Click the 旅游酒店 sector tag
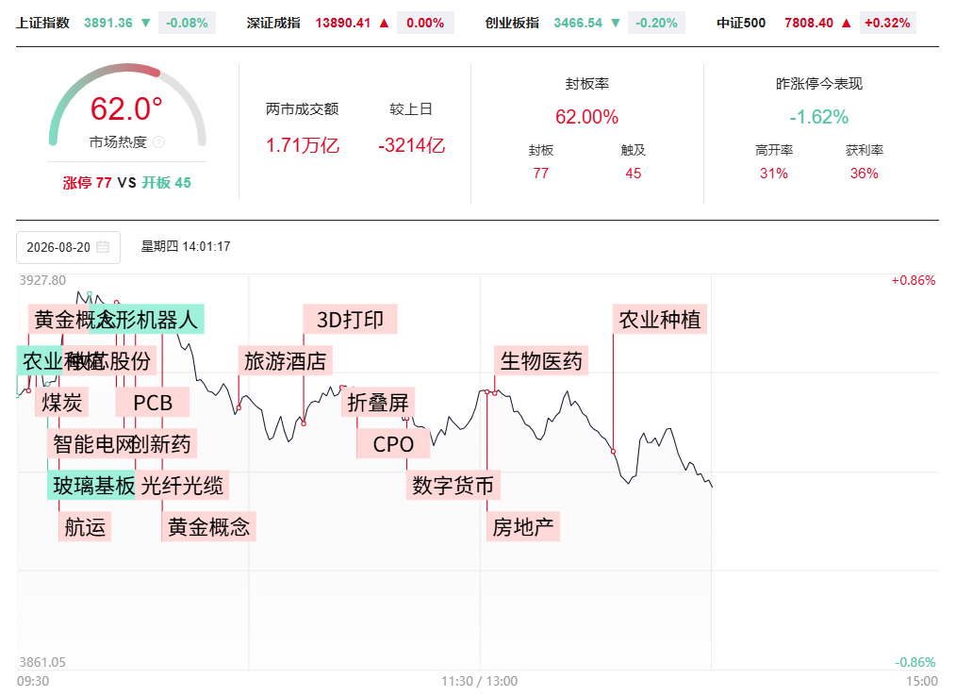This screenshot has width=956, height=696. (286, 360)
